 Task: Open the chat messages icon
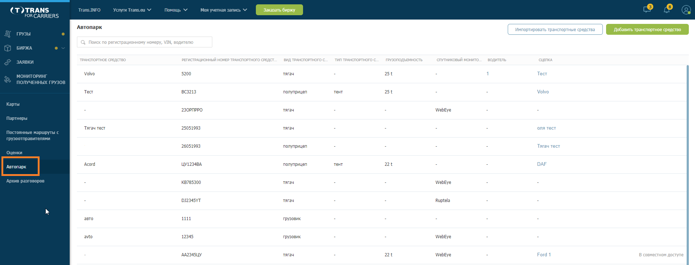pos(647,9)
